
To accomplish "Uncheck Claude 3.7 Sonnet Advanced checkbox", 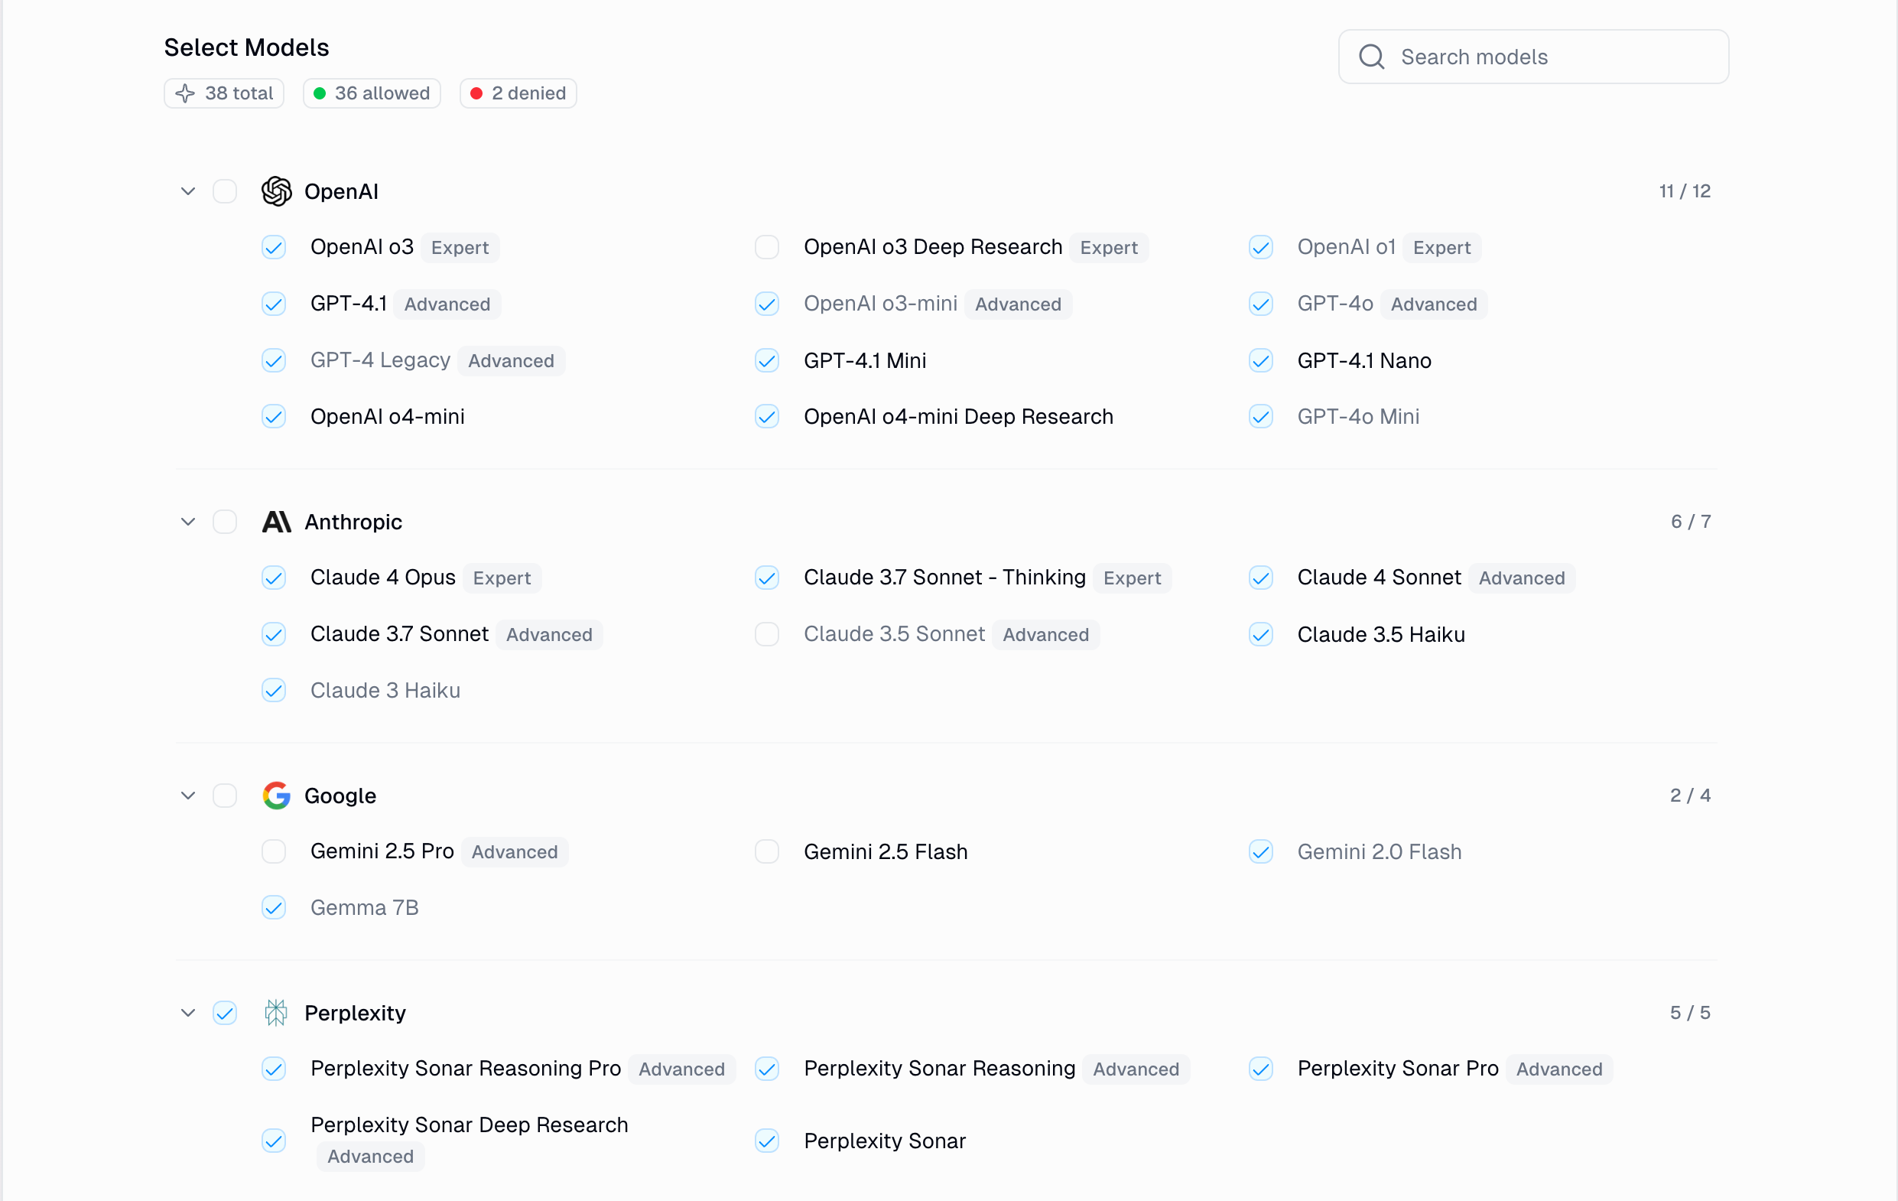I will (274, 635).
